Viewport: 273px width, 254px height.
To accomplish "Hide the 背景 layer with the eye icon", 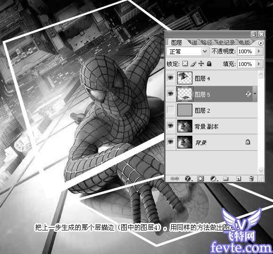I will click(171, 142).
